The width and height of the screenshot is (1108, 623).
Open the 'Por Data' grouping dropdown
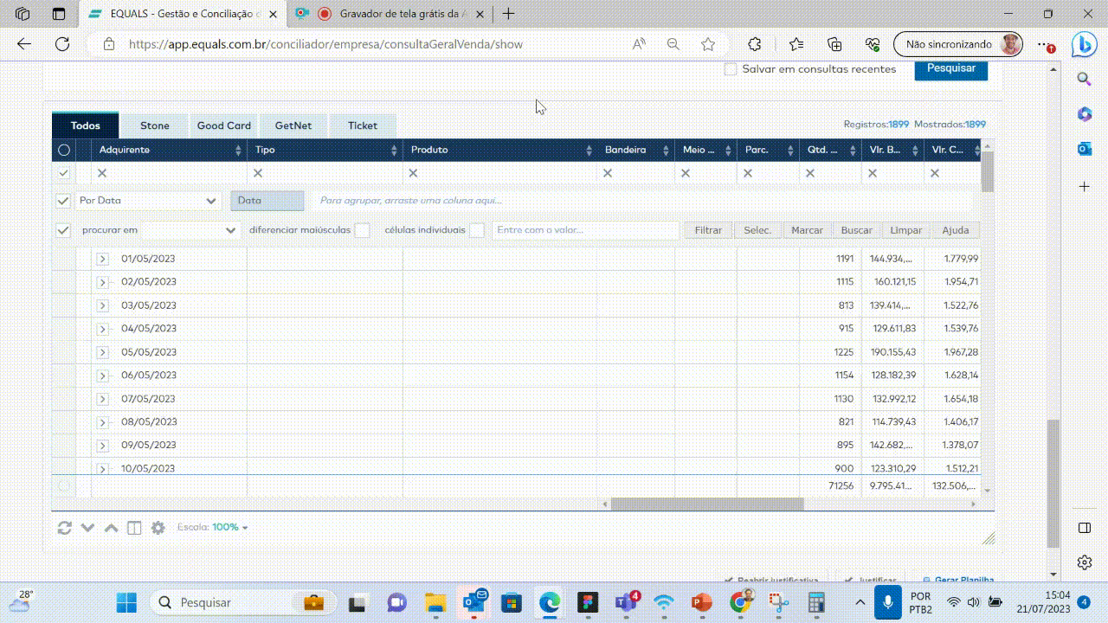(149, 201)
